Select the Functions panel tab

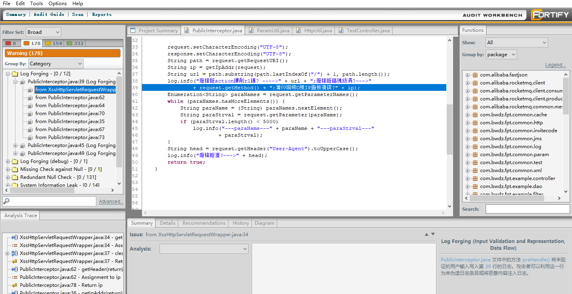pyautogui.click(x=473, y=30)
